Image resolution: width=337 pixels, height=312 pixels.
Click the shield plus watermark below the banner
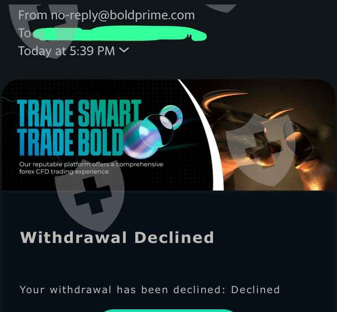(x=89, y=194)
